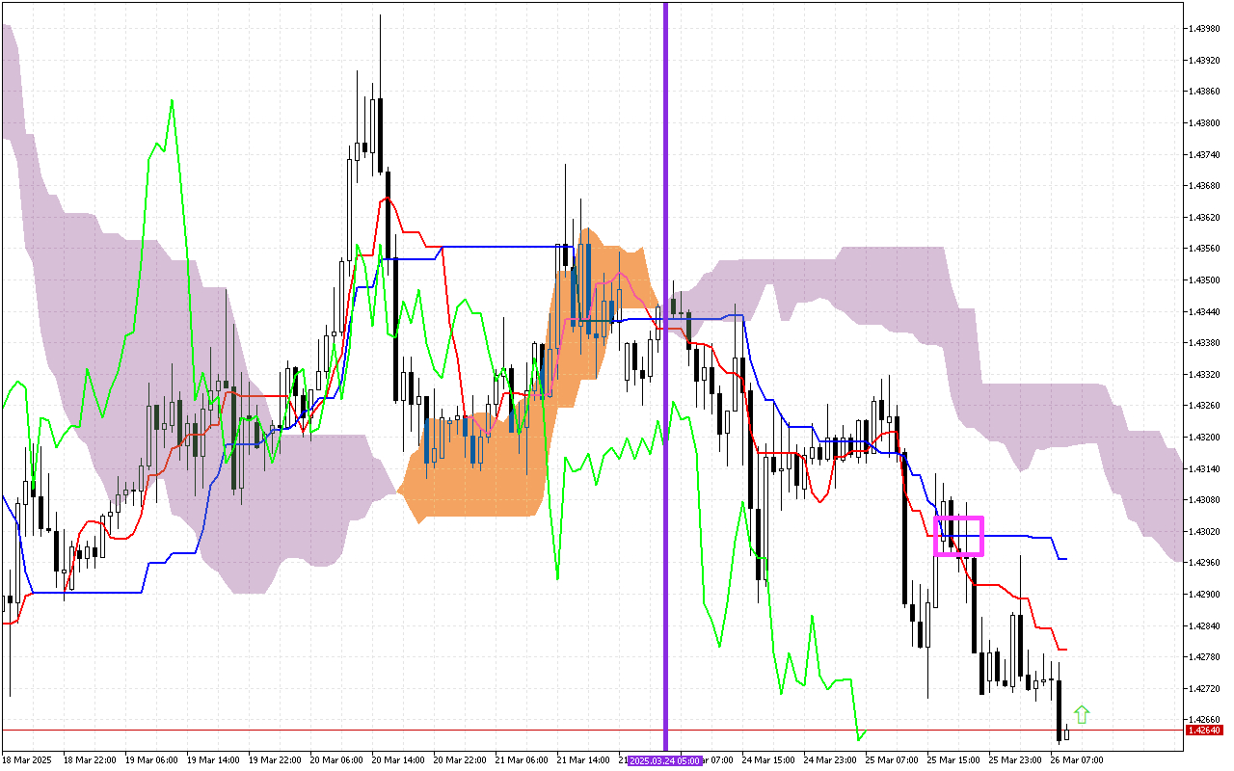Select price level 1.42780 on the axis
The image size is (1234, 771).
1206,657
